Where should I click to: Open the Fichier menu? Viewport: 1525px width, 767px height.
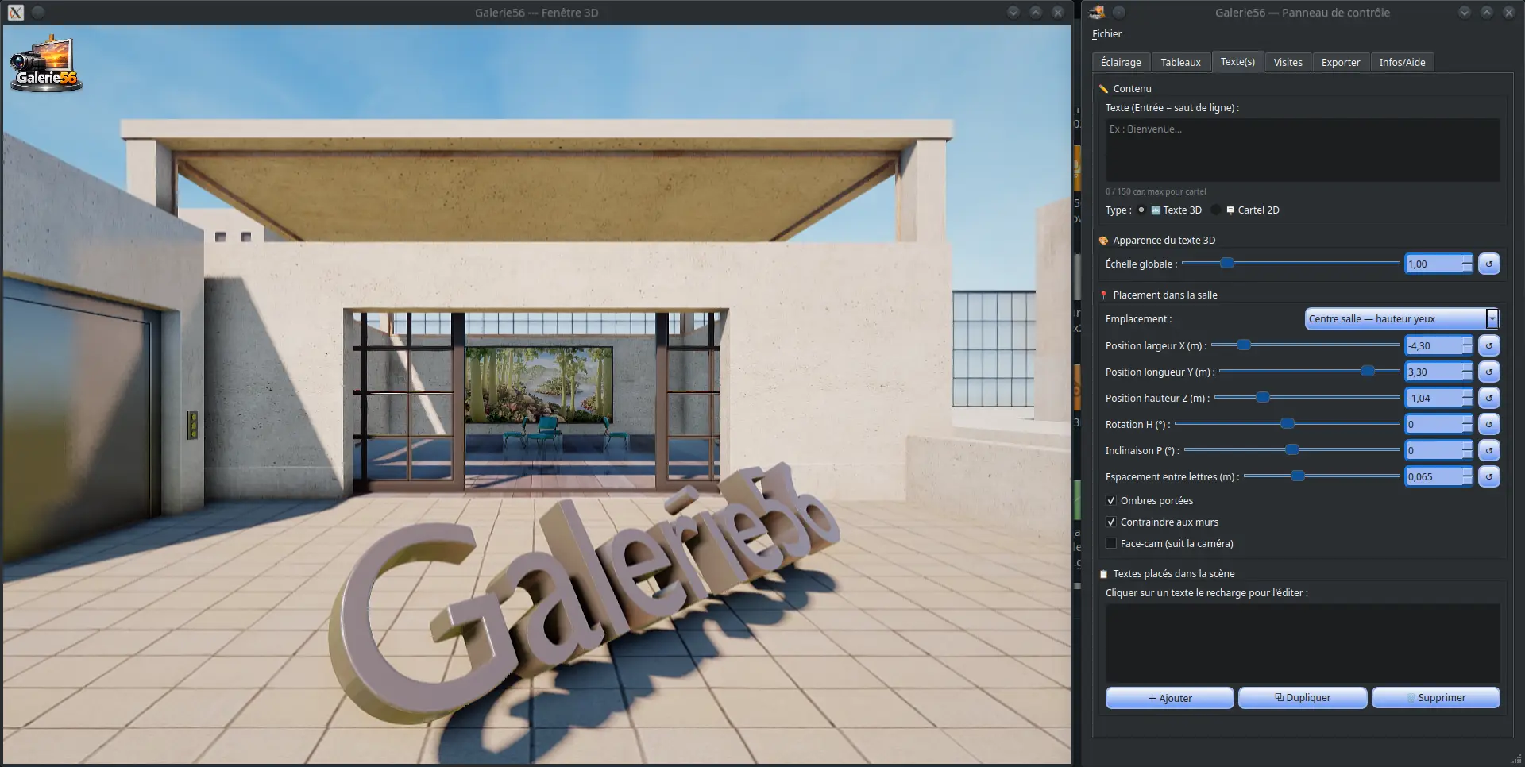pyautogui.click(x=1106, y=34)
